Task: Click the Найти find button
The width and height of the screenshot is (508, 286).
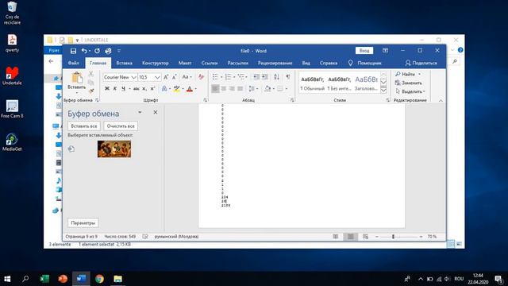Action: [407, 74]
